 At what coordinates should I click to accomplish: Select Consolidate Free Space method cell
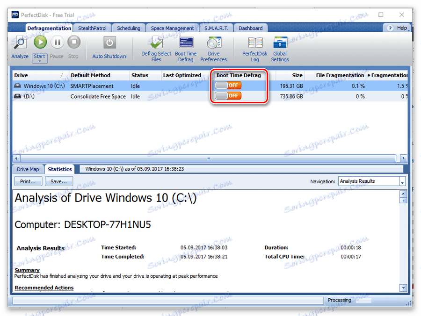coord(98,96)
